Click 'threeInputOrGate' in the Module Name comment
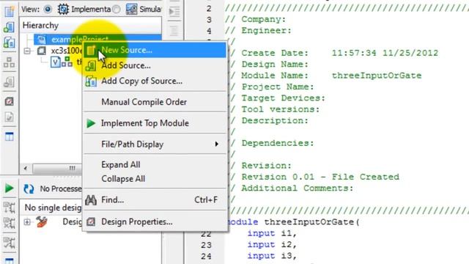 click(x=377, y=76)
